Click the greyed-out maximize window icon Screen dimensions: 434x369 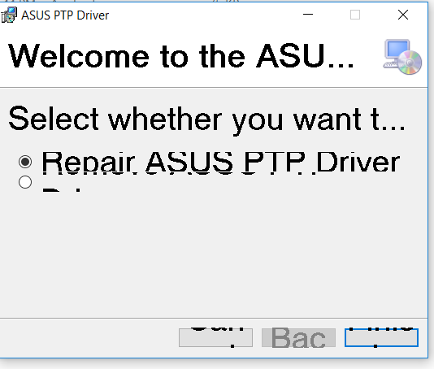355,15
